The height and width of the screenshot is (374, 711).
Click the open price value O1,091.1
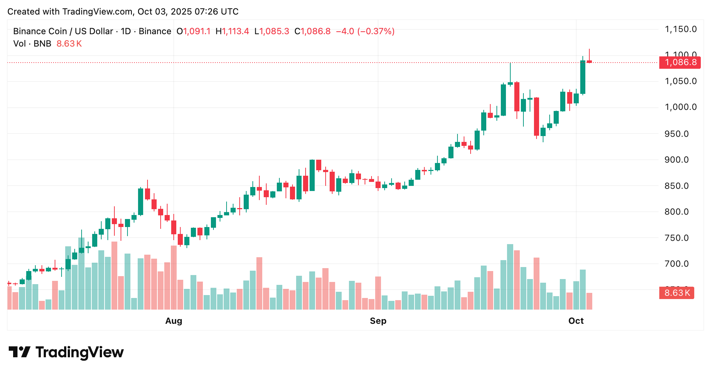[193, 31]
